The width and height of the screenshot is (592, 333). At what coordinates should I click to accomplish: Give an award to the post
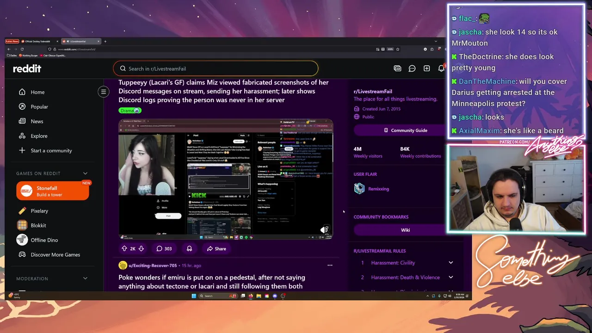(189, 248)
